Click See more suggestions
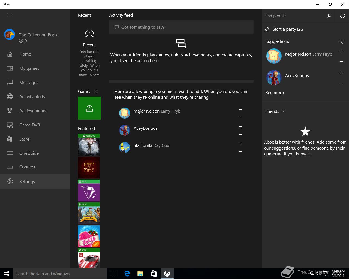This screenshot has height=279, width=349. click(x=275, y=93)
